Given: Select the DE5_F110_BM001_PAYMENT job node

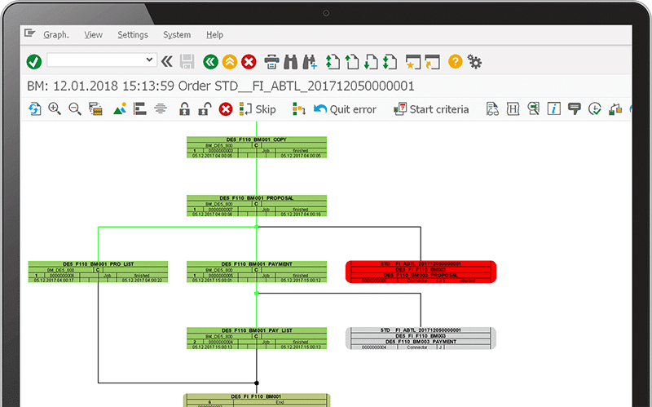Looking at the screenshot, I should click(257, 272).
